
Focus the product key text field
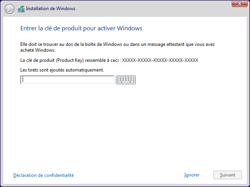point(67,80)
